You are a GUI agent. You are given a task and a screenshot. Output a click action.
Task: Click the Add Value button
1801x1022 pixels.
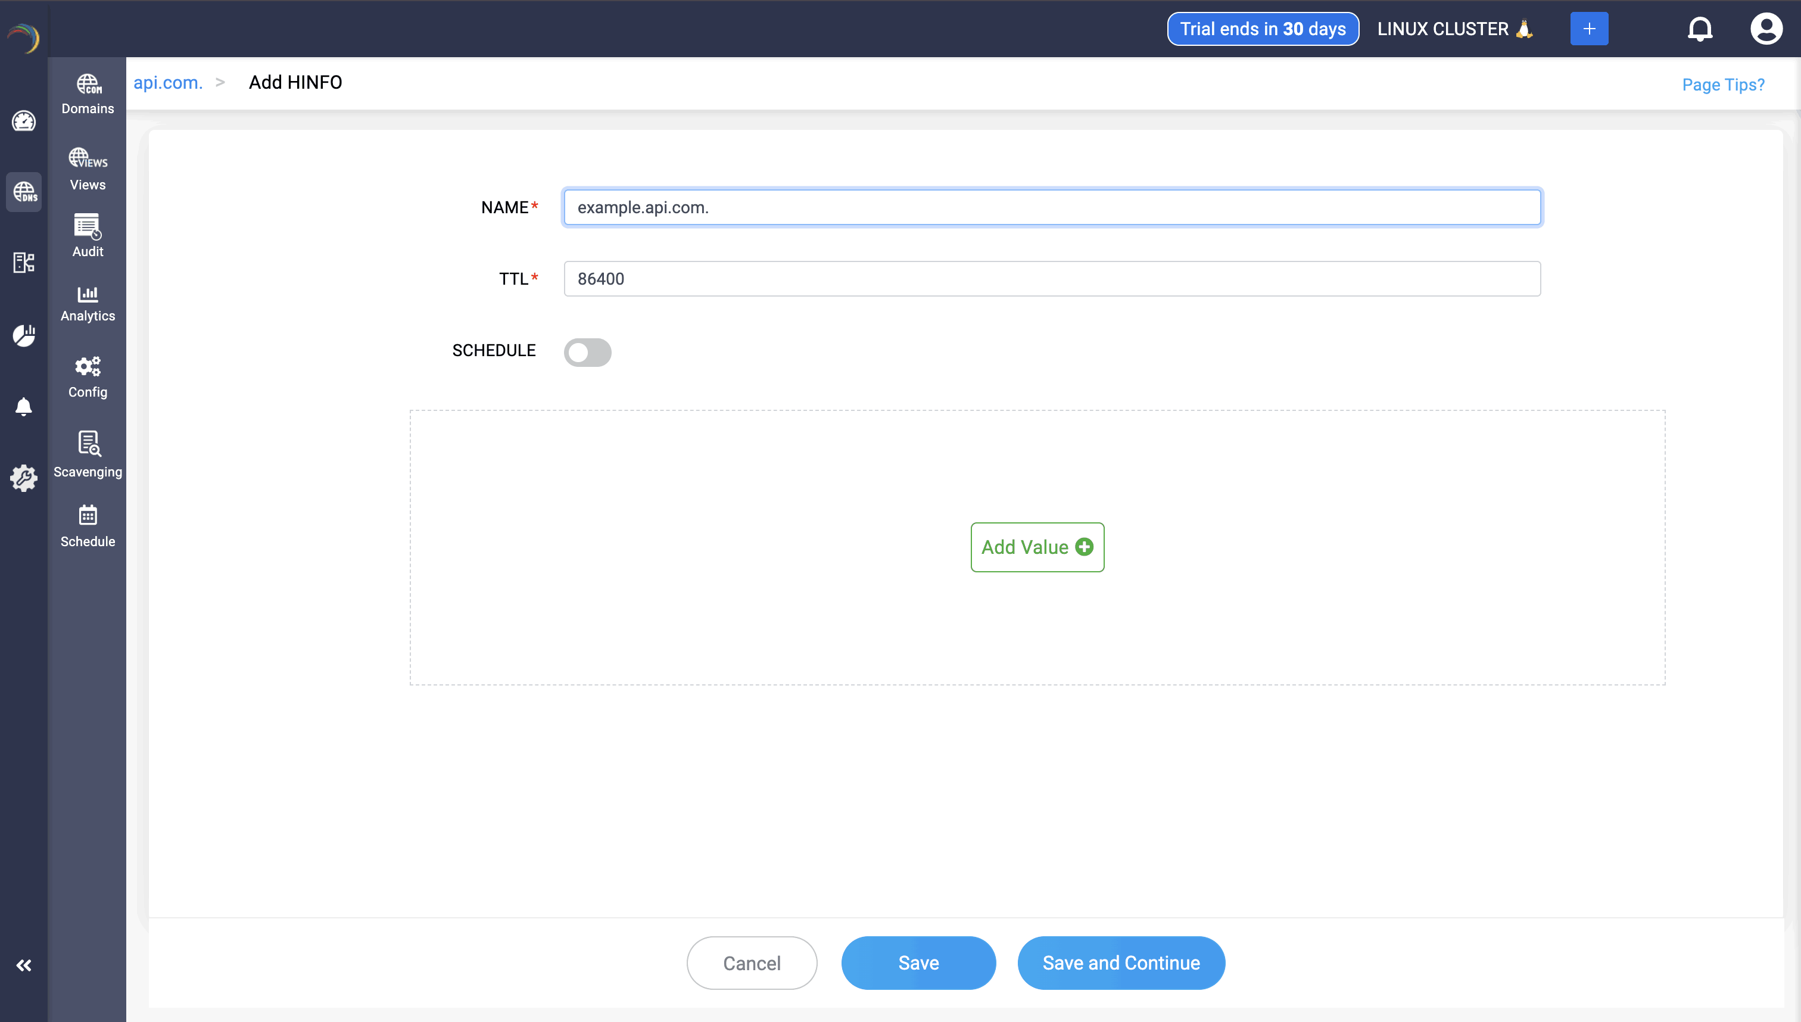[x=1037, y=547]
